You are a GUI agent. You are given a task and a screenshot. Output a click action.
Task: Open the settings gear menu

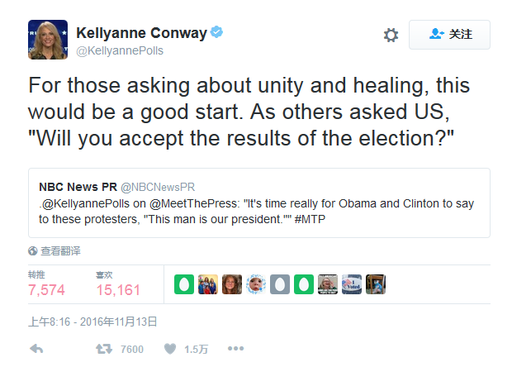391,35
